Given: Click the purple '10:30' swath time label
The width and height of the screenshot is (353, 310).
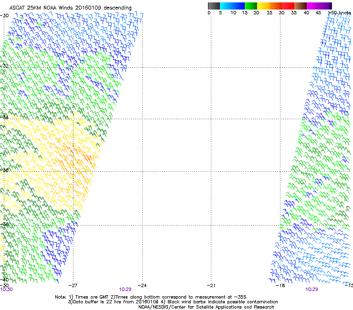Looking at the screenshot, I should pos(6,289).
